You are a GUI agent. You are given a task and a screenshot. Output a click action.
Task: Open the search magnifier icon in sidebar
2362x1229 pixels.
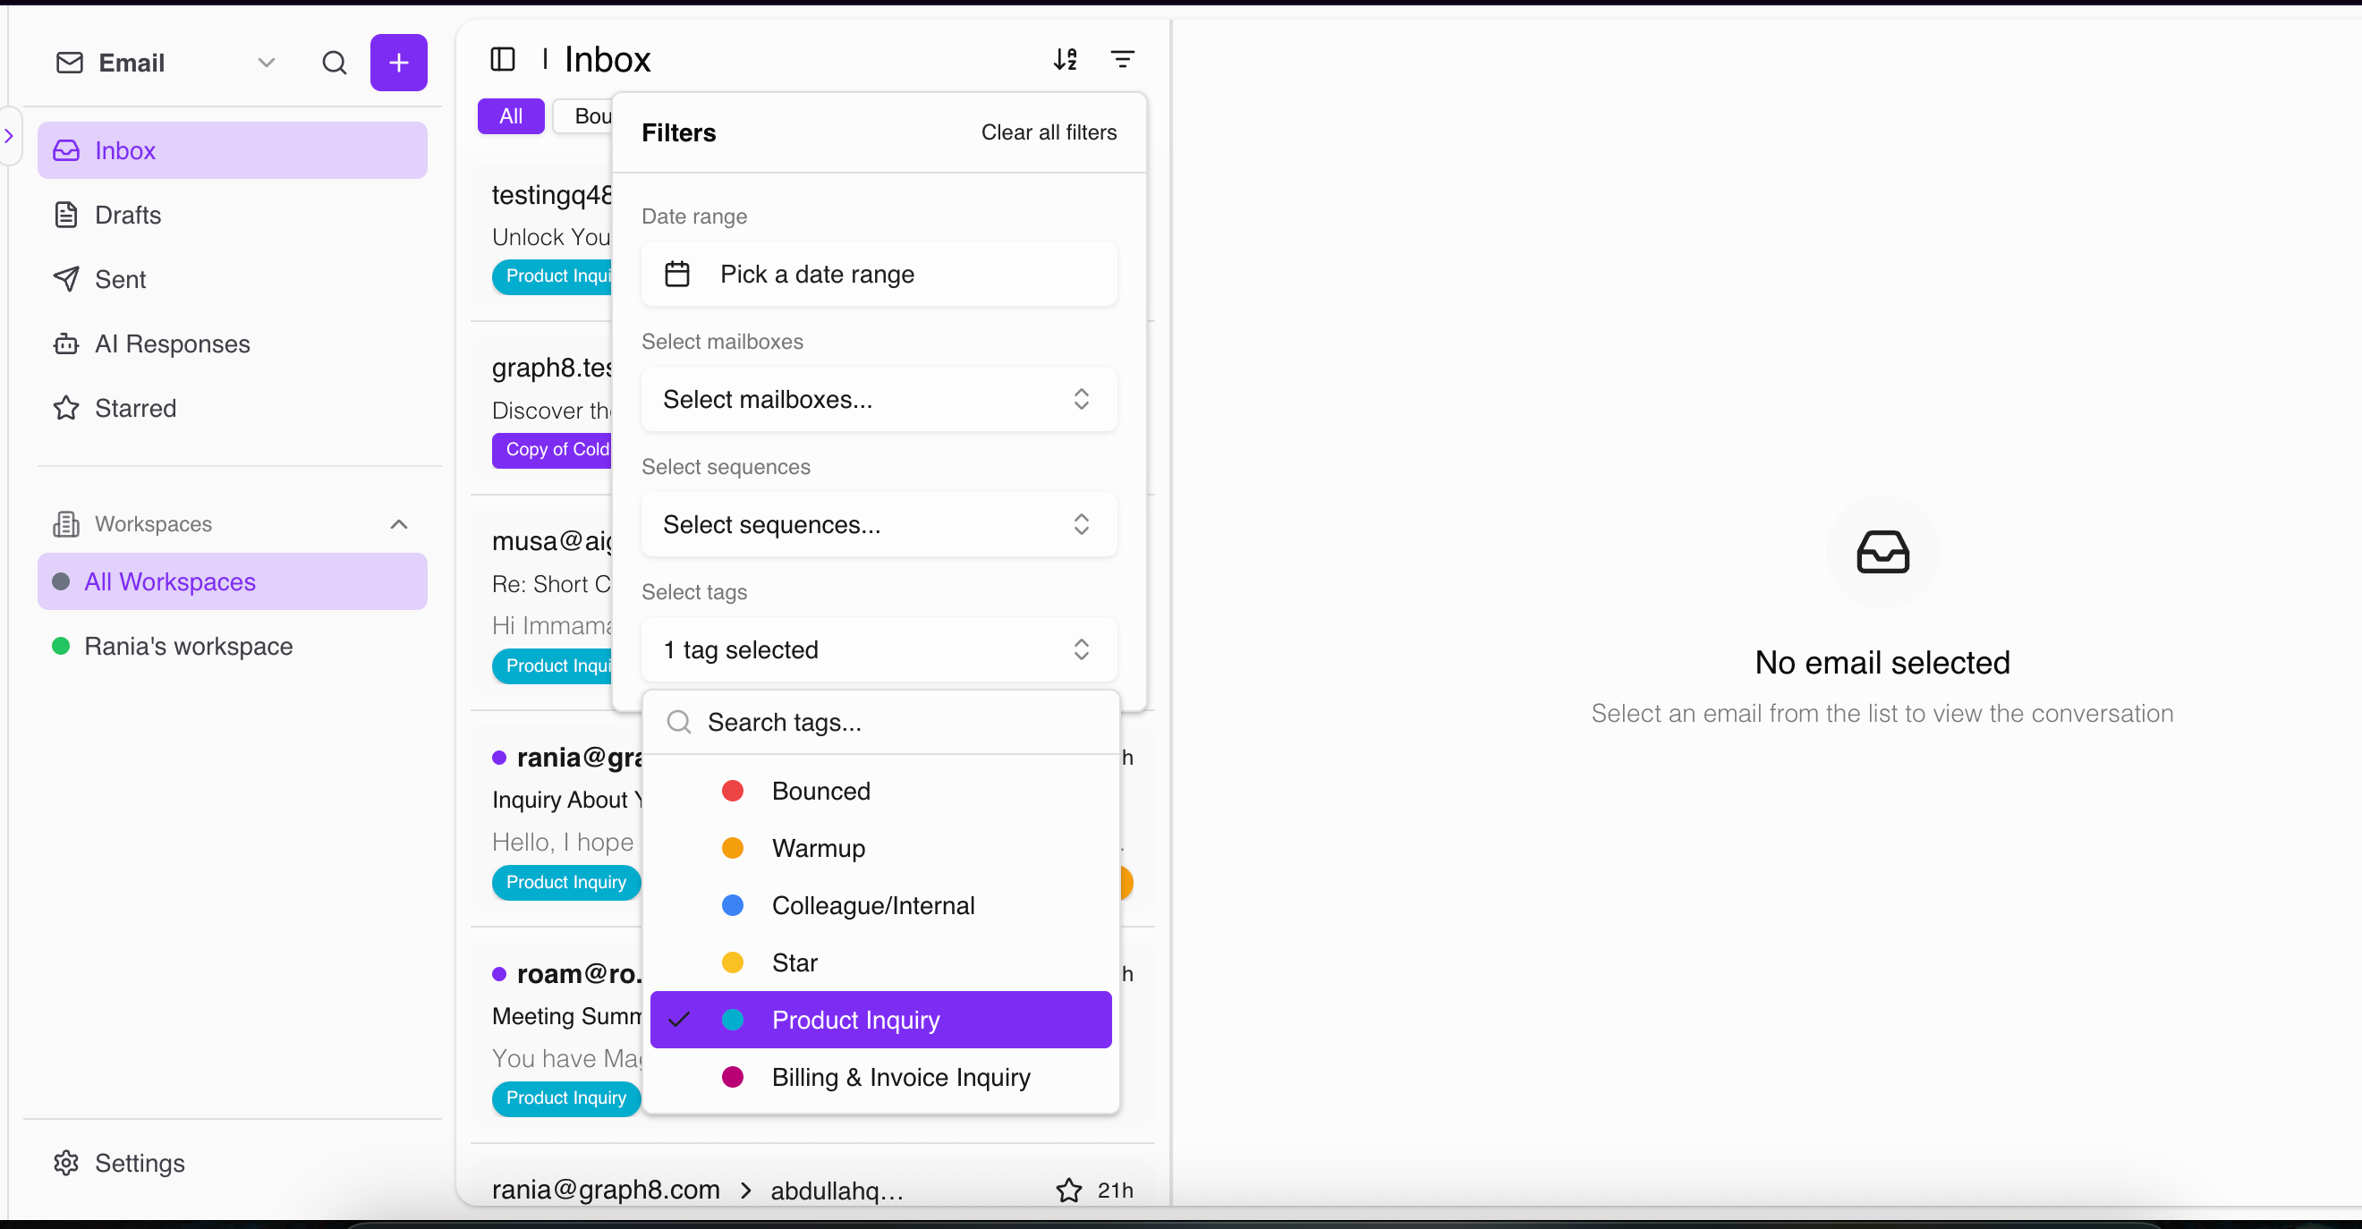coord(335,63)
